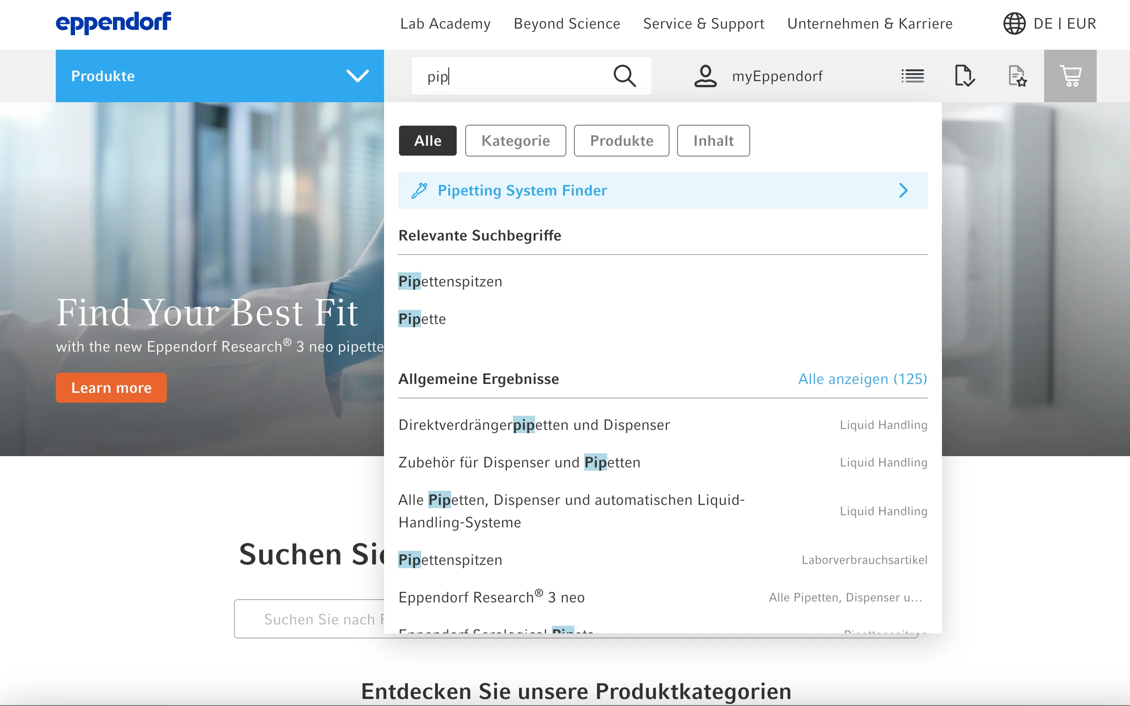The height and width of the screenshot is (706, 1130).
Task: Select the Kategorie filter tab
Action: click(x=515, y=141)
